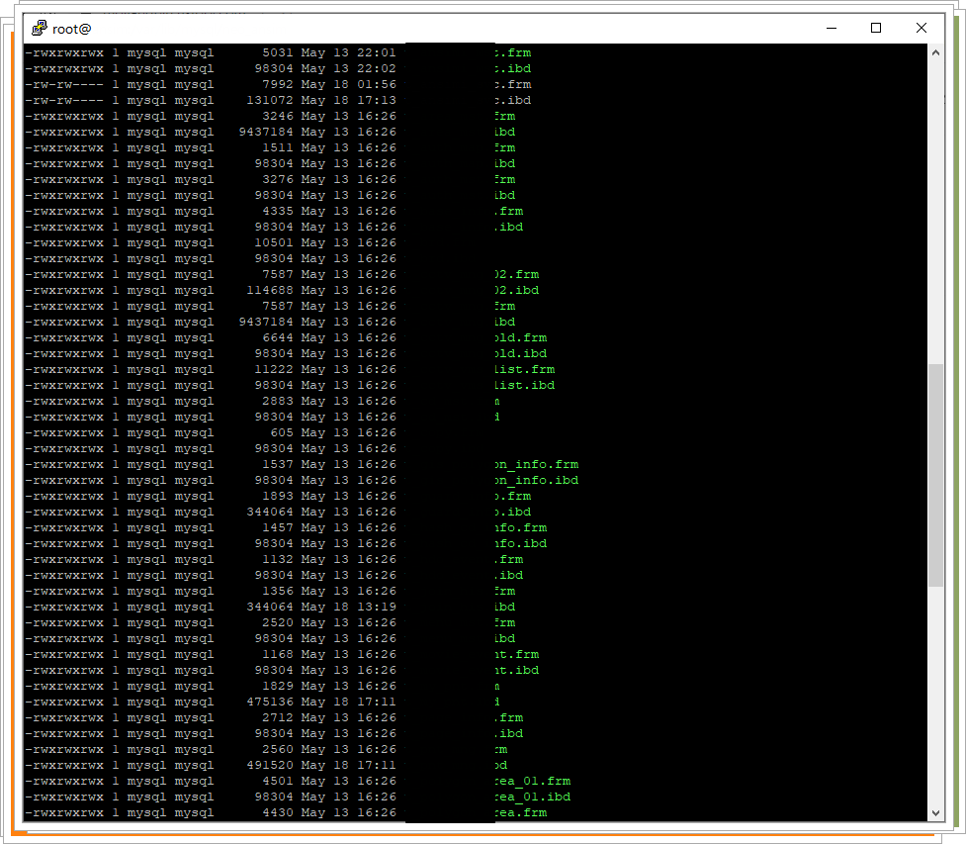This screenshot has width=966, height=844.
Task: Click file size 1829
Action: click(278, 686)
